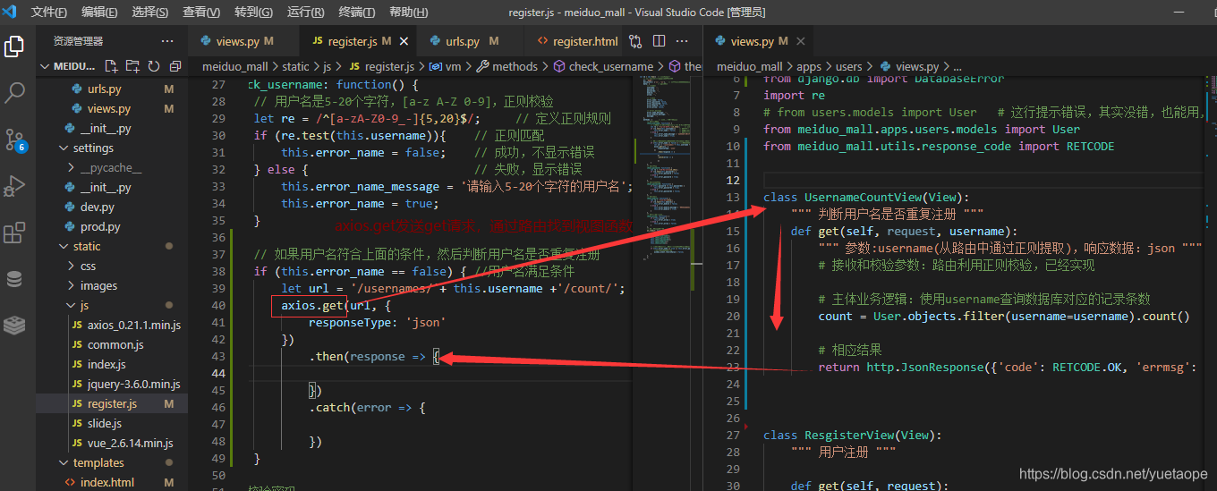Viewport: 1217px width, 491px height.
Task: Open the 终端(T) menu
Action: coord(358,13)
